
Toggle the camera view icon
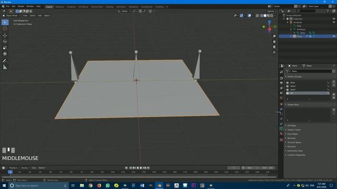tap(274, 47)
